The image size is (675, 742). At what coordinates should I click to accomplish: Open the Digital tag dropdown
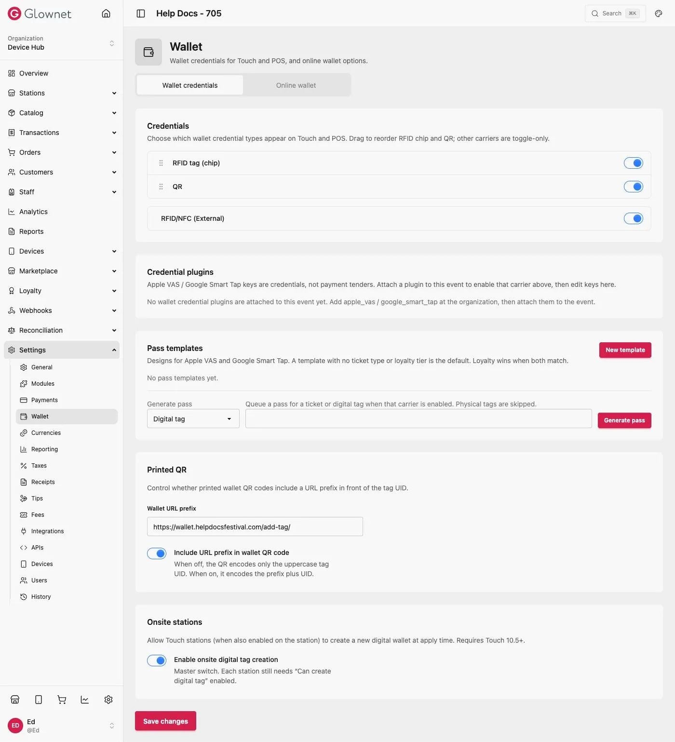[x=193, y=419]
